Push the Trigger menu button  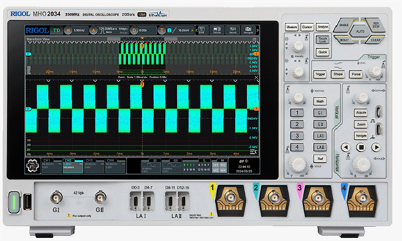tap(320, 74)
